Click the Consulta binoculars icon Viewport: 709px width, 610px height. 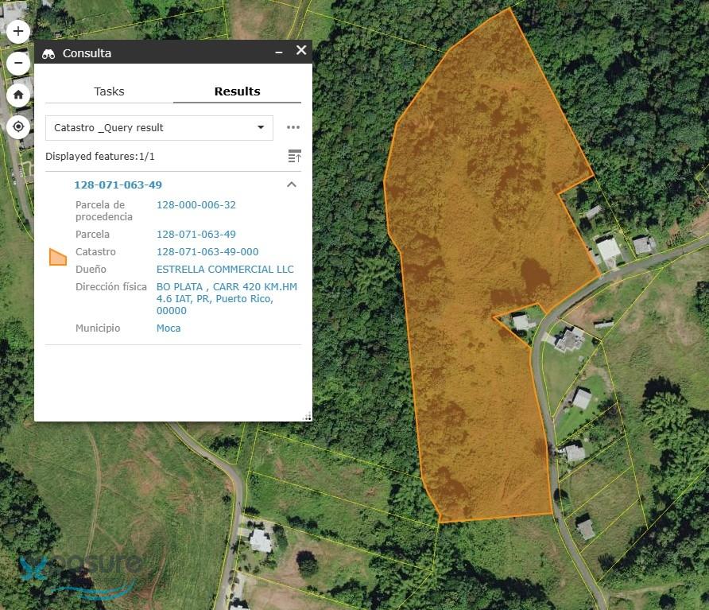[48, 53]
